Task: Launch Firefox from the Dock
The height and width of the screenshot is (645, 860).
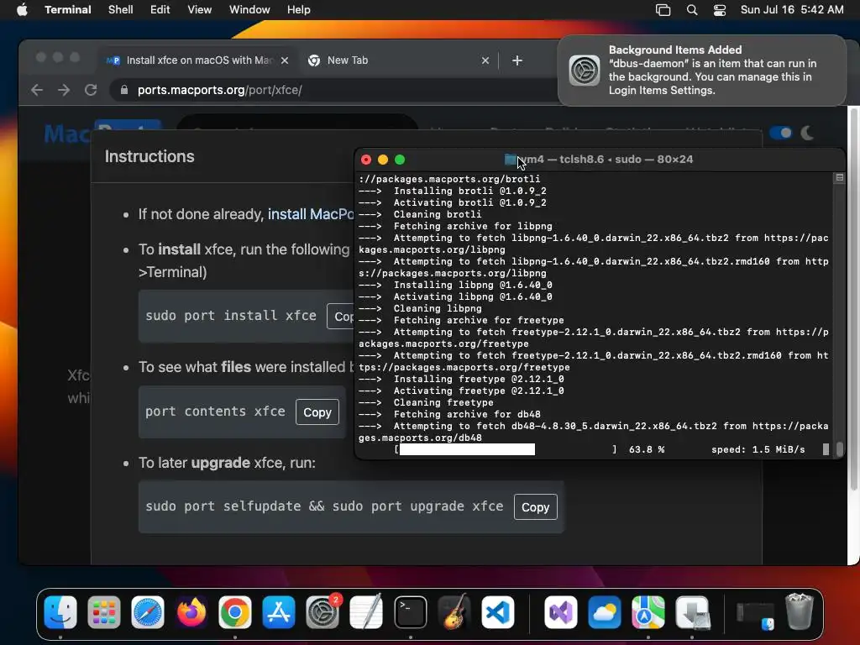Action: point(191,612)
